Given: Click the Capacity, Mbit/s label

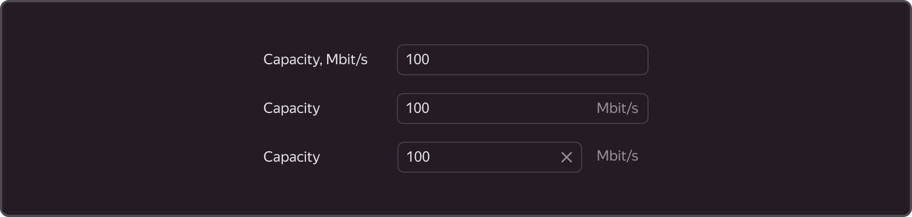Looking at the screenshot, I should tap(315, 60).
